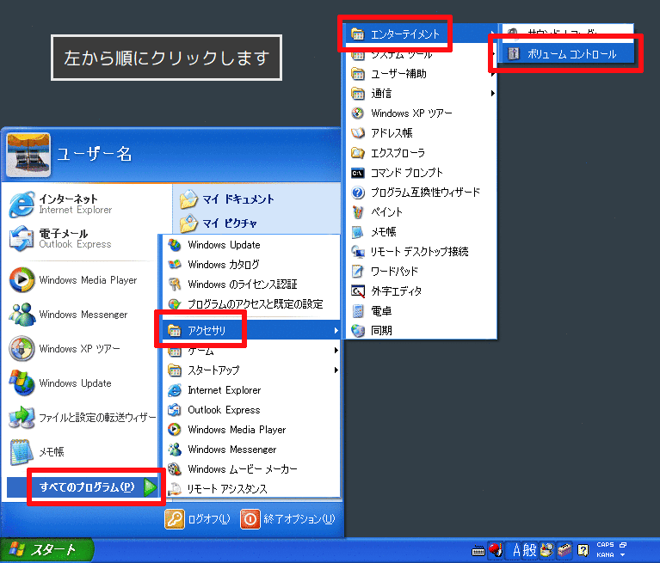Launch ワードパッド from the Accessories menu

394,271
